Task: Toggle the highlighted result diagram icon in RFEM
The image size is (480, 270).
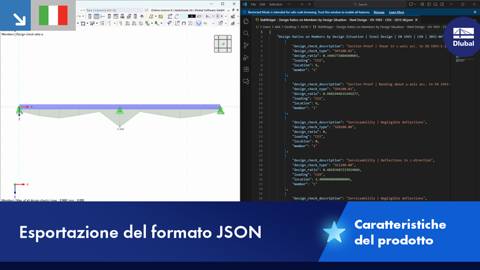Action: click(199, 23)
